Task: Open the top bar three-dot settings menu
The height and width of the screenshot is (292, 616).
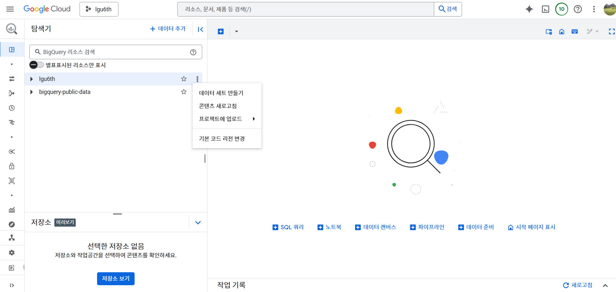Action: [x=594, y=9]
